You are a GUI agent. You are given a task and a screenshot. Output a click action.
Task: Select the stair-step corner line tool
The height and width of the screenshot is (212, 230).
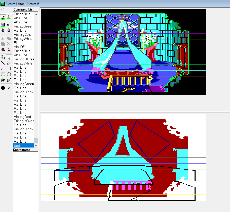pos(3,69)
